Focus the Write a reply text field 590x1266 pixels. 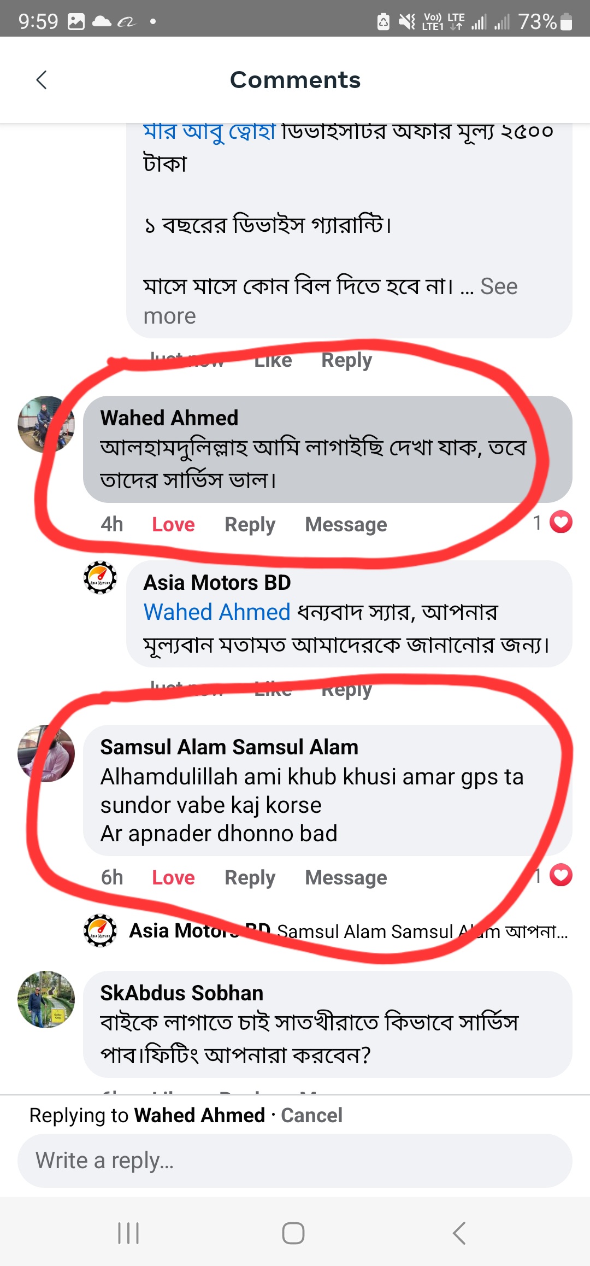point(295,1161)
